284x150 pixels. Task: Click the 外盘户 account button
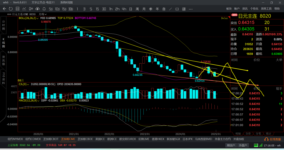coord(244,145)
